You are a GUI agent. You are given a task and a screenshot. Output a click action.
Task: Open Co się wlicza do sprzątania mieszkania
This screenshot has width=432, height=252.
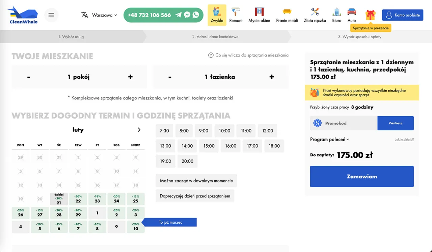coord(248,55)
